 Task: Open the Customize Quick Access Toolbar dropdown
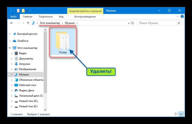click(x=27, y=11)
